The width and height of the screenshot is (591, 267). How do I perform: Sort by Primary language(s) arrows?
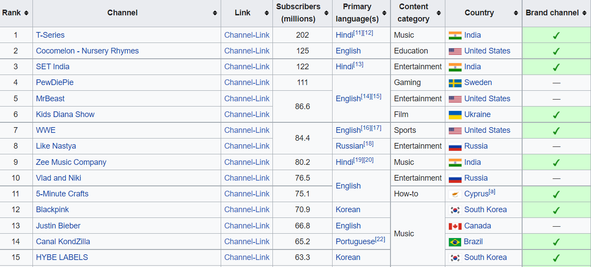pyautogui.click(x=384, y=13)
